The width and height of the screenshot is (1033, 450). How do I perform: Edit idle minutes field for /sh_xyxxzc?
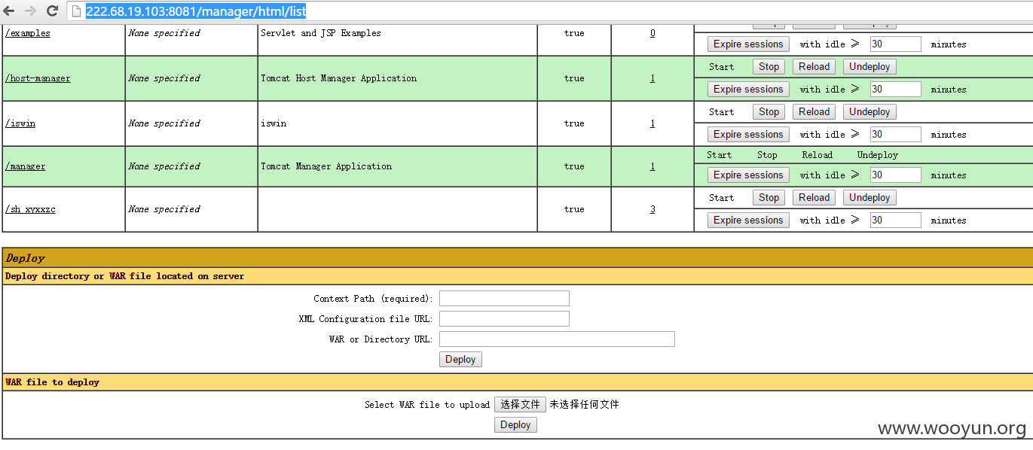[x=895, y=220]
